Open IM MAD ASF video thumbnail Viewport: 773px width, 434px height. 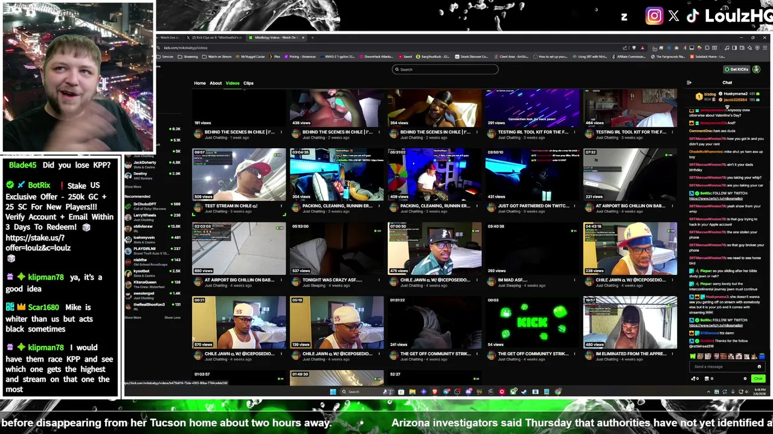pyautogui.click(x=532, y=248)
